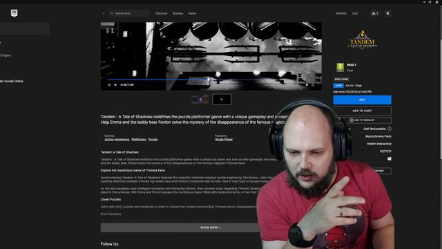Enter fullscreen on the trailer
The image size is (442, 249).
313,84
